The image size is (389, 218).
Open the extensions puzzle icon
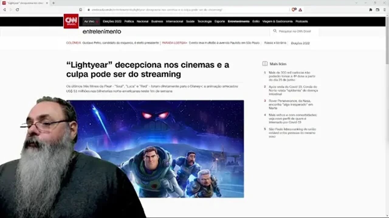pyautogui.click(x=370, y=10)
